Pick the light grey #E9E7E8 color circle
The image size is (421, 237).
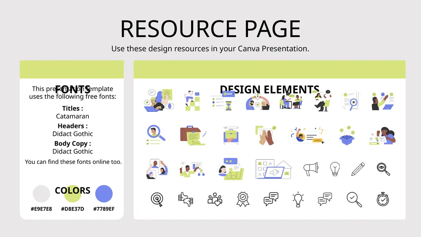tap(42, 193)
